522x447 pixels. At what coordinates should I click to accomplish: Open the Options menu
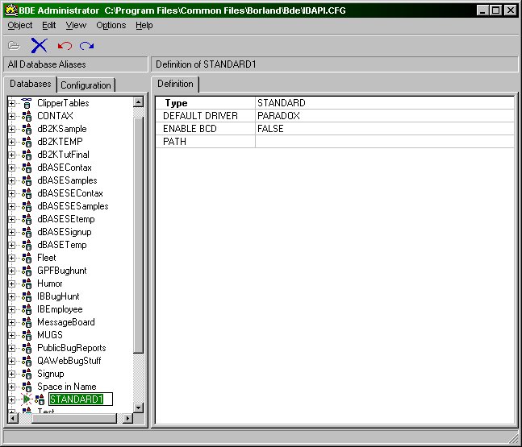(x=111, y=25)
